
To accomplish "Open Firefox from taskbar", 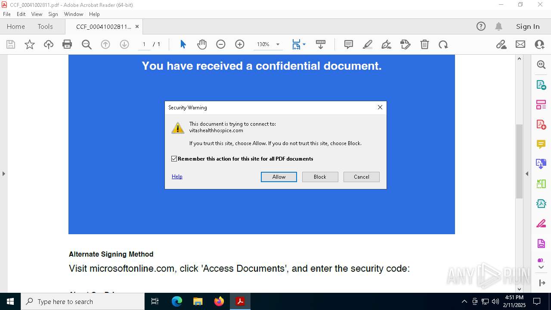I will point(219,301).
